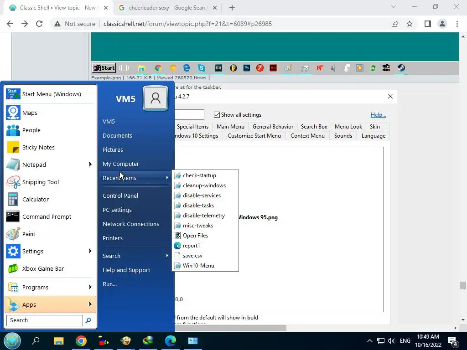The image size is (467, 350).
Task: Bookmark this page with the star icon
Action: (x=410, y=24)
